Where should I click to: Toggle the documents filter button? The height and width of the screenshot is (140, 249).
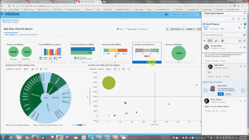click(x=223, y=41)
